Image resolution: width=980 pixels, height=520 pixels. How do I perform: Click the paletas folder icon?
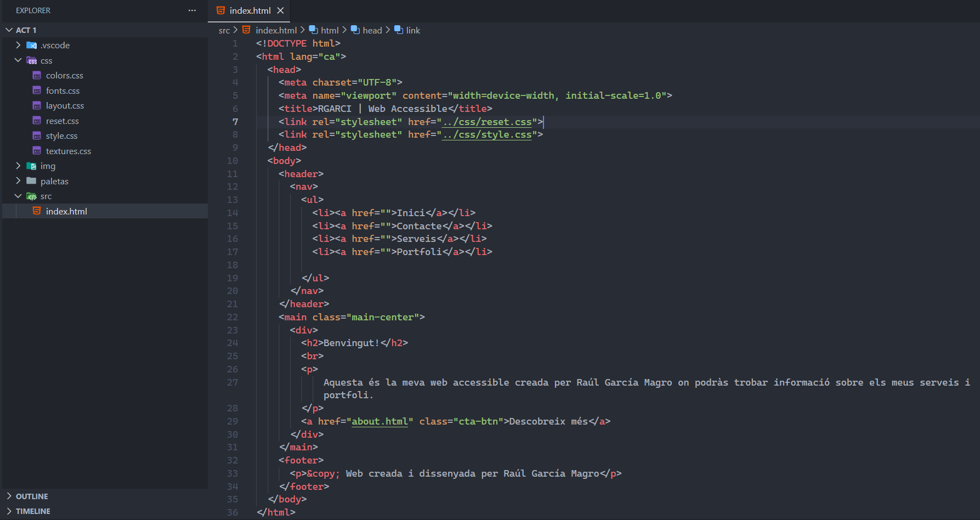pos(32,181)
